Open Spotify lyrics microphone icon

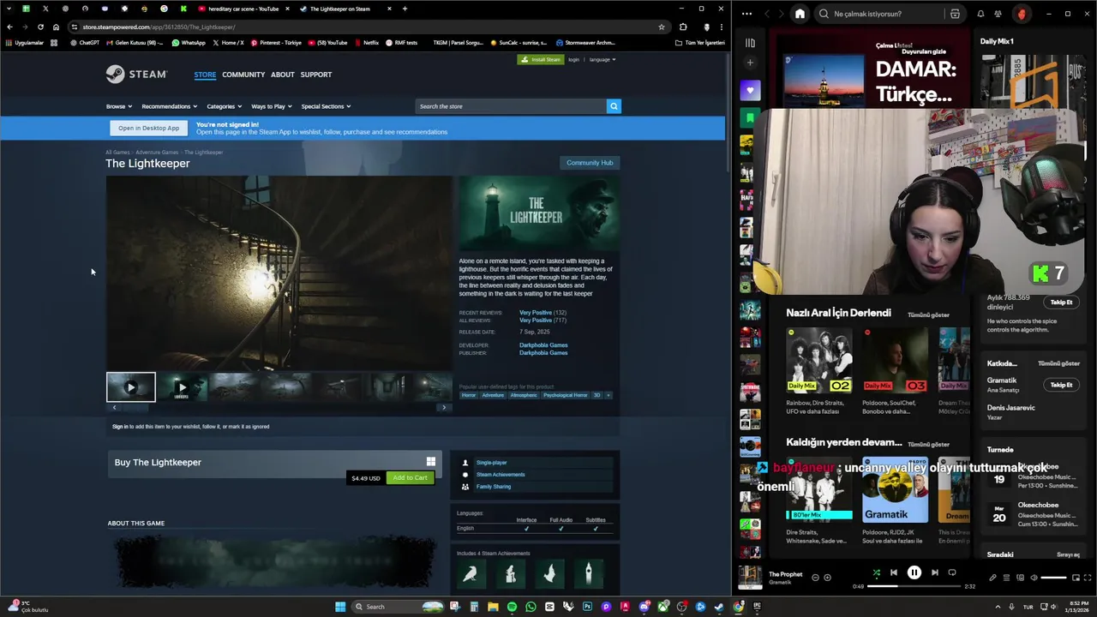tap(992, 578)
